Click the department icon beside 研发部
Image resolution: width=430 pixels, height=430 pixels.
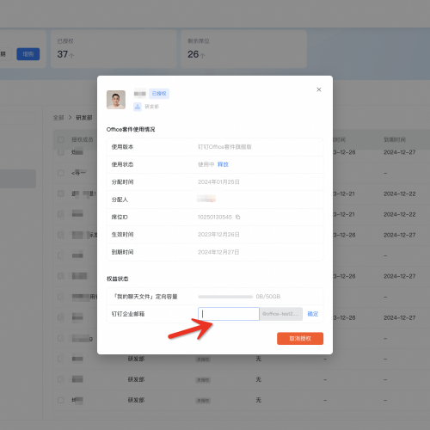pyautogui.click(x=138, y=107)
